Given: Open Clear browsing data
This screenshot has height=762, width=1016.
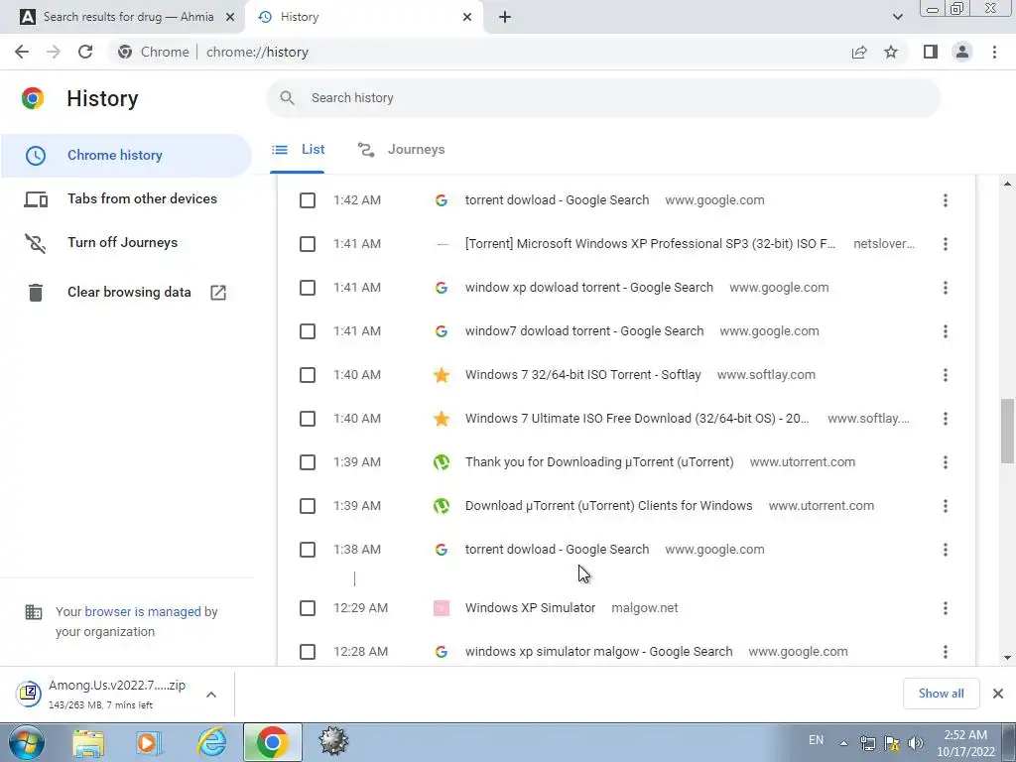Looking at the screenshot, I should point(126,293).
